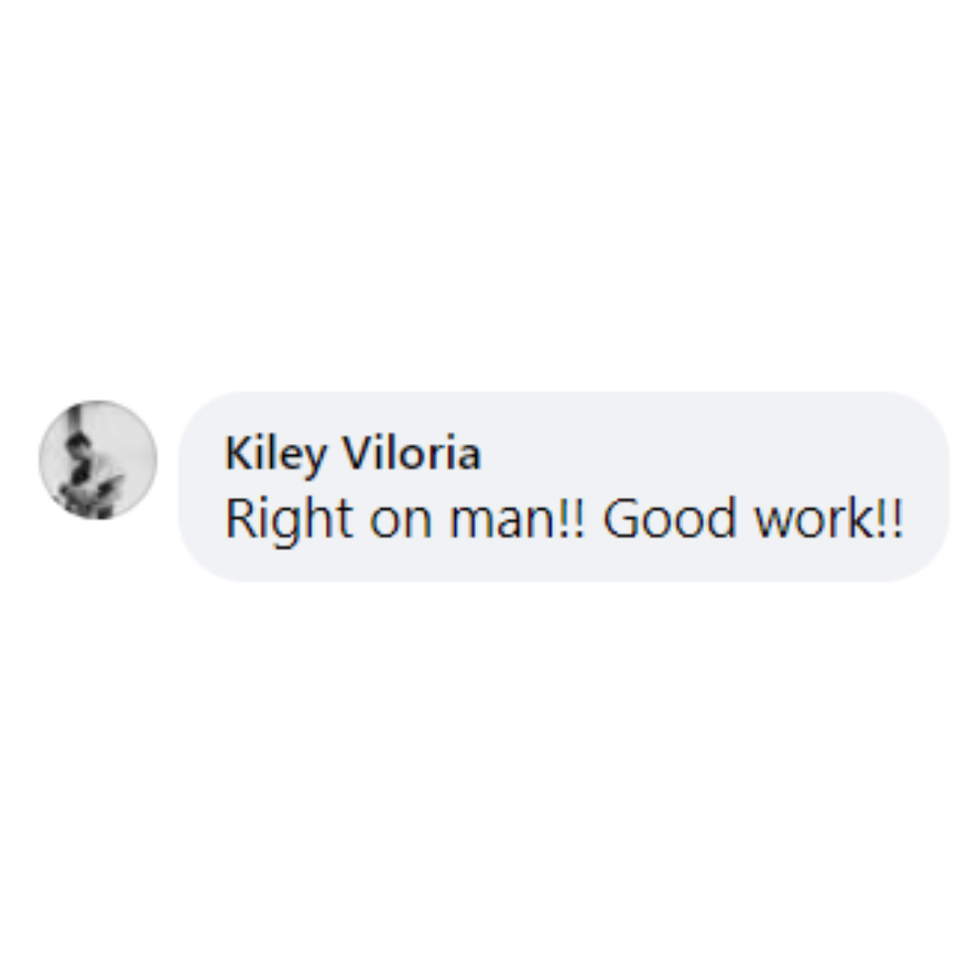
Task: Click the top edge of the comment bubble
Action: [562, 396]
